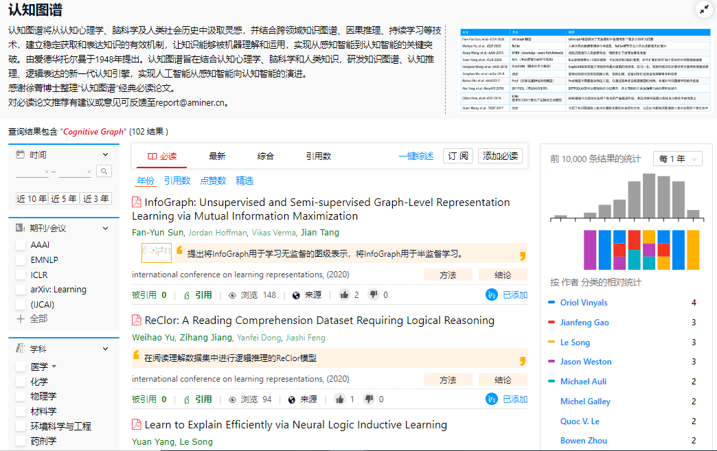
Task: Click the collapse icon at top right
Action: click(704, 9)
